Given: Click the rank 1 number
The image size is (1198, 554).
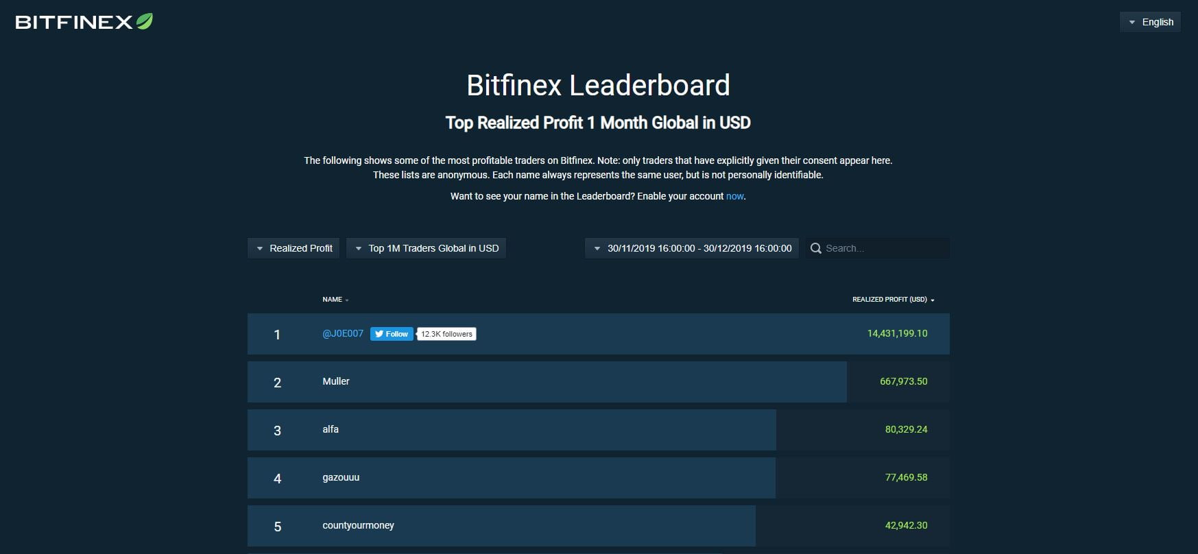Looking at the screenshot, I should click(277, 335).
